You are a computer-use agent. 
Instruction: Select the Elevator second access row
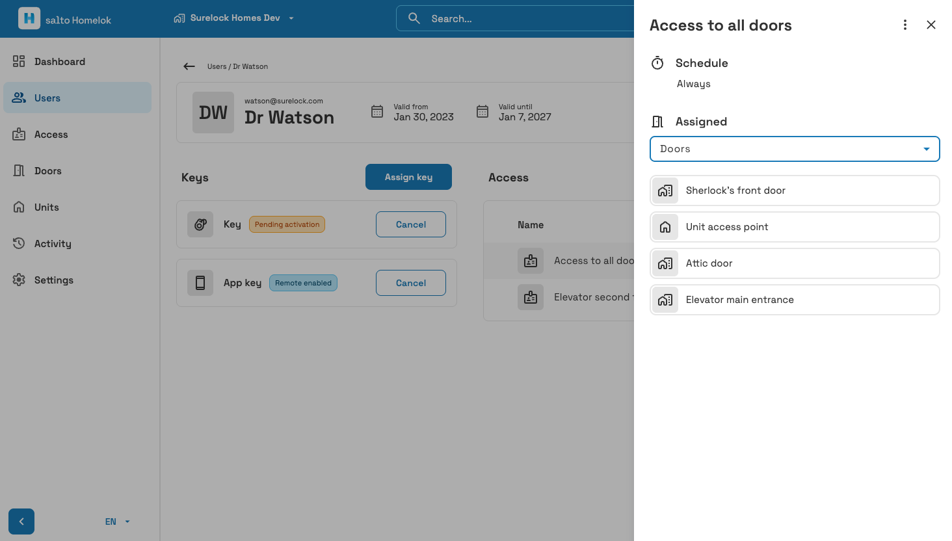coord(559,297)
